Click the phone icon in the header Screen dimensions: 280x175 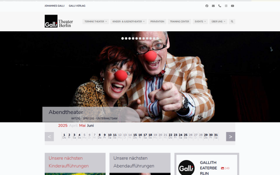[x=220, y=6]
